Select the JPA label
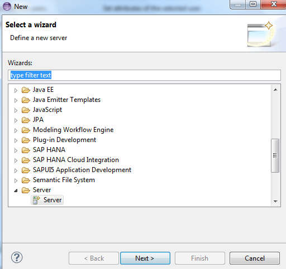The width and height of the screenshot is (286, 269). click(x=38, y=120)
